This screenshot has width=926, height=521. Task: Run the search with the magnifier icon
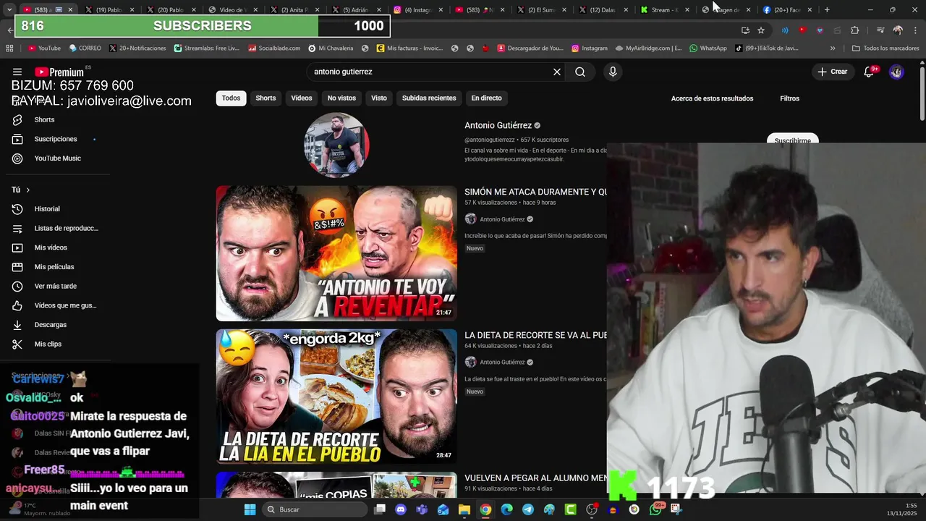pos(580,72)
